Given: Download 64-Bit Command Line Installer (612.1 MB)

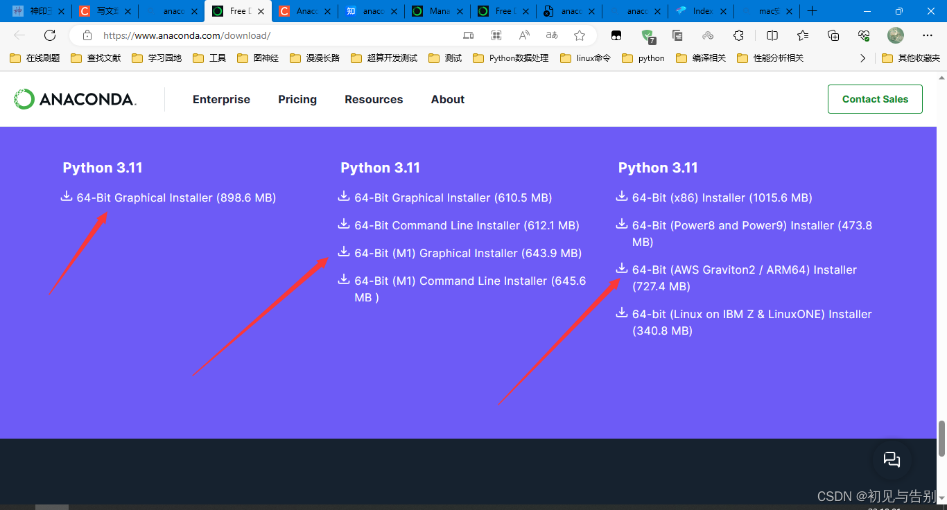Looking at the screenshot, I should (x=467, y=225).
